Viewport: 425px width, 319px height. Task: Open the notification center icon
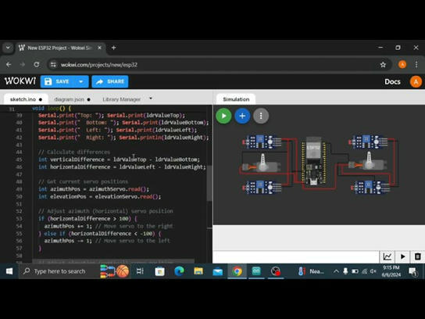pyautogui.click(x=412, y=271)
